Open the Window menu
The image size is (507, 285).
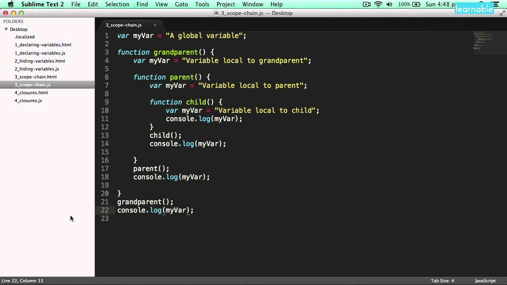(253, 4)
